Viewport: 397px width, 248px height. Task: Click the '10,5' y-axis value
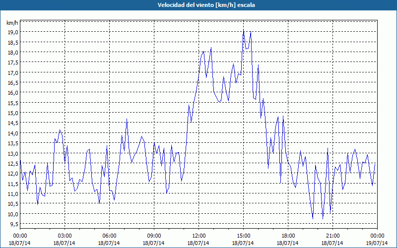tap(12, 204)
